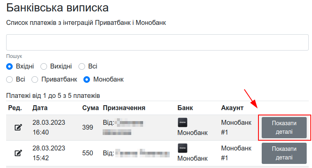Viewport: 312px width, 168px height.
Task: Choose the Монобанк bank filter
Action: pos(87,80)
